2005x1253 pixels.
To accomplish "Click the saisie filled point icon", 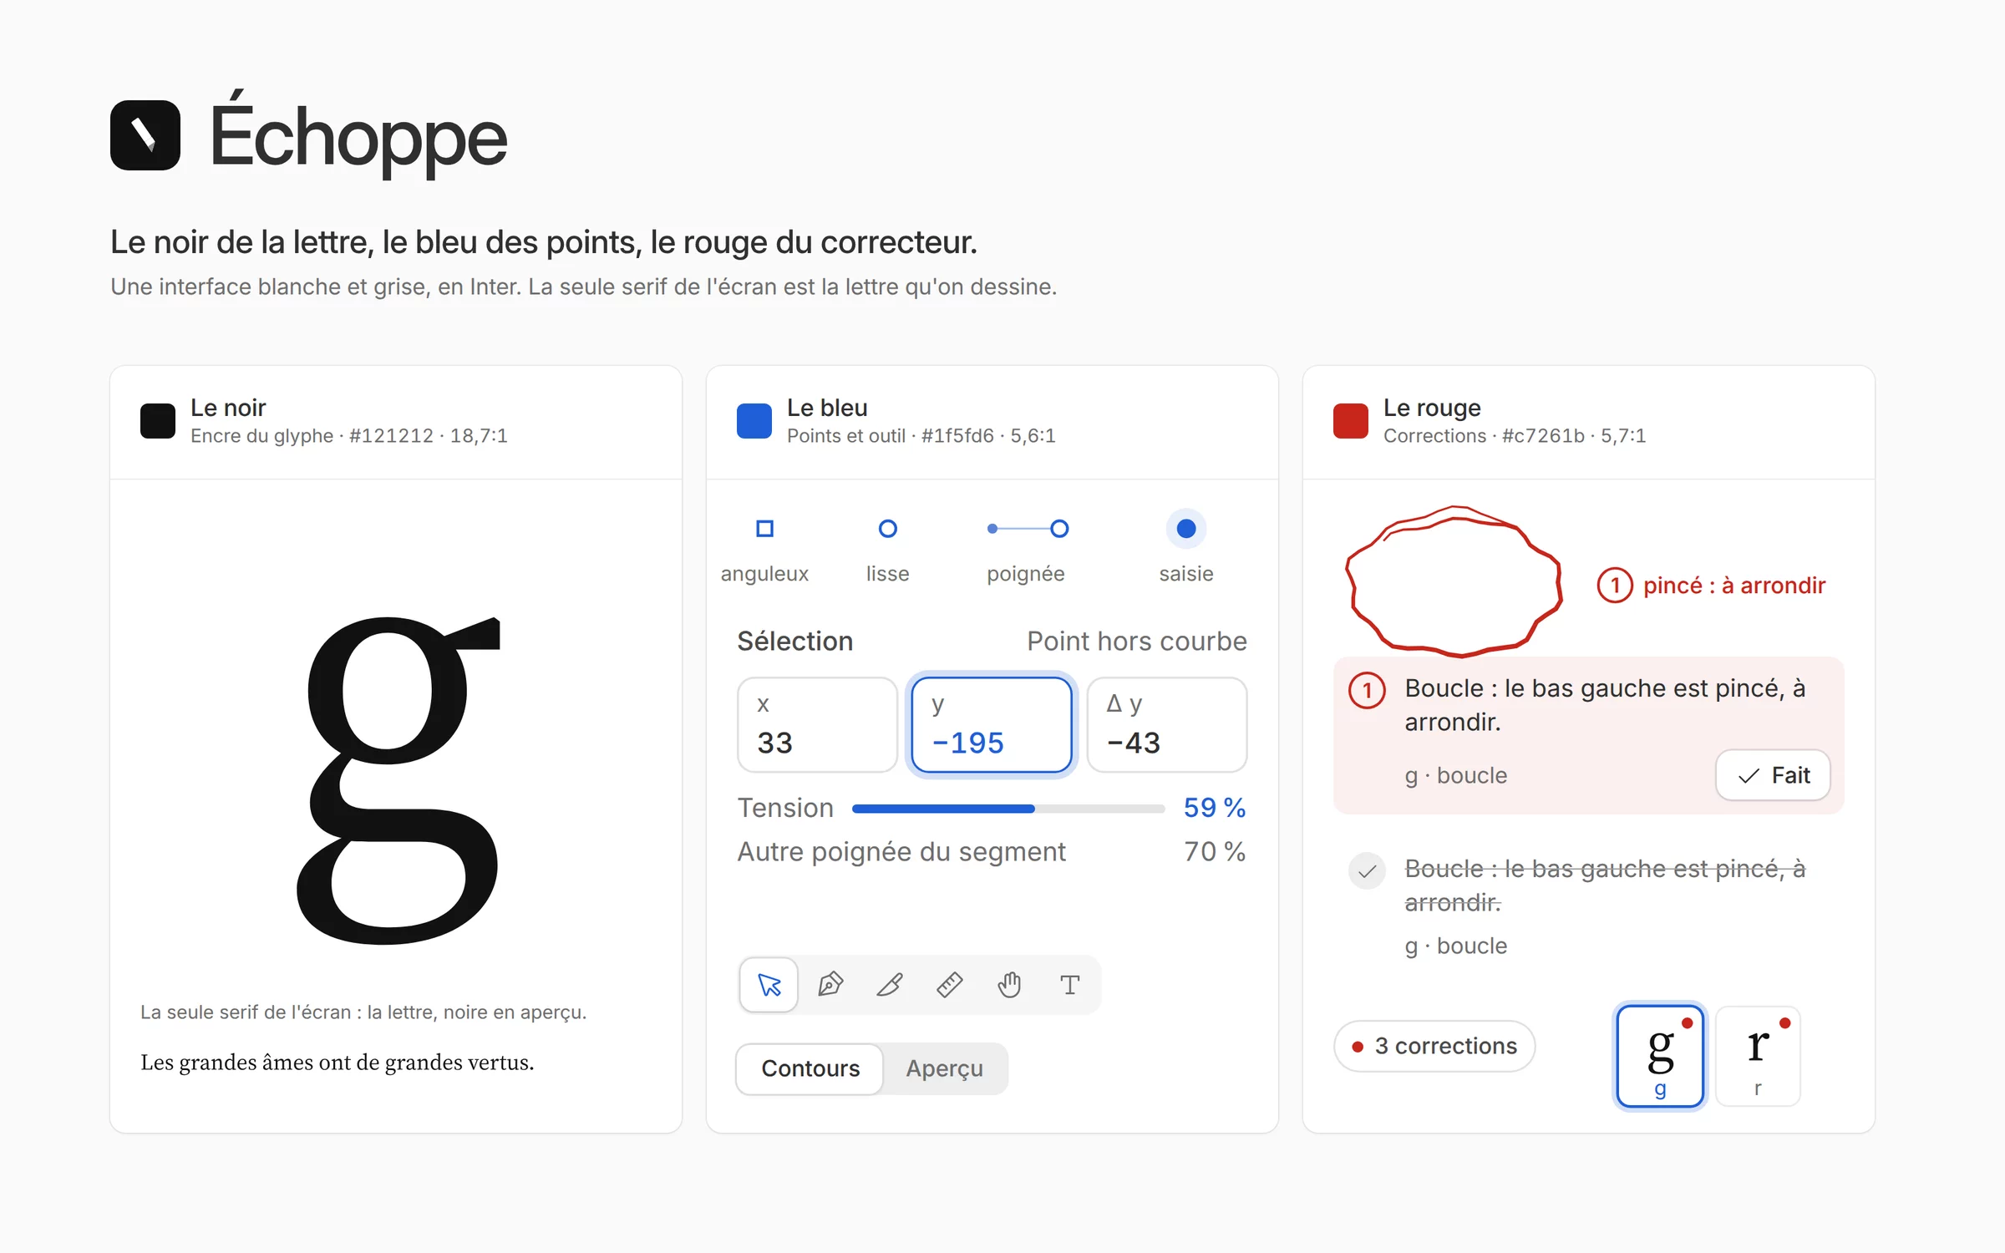I will (1186, 529).
